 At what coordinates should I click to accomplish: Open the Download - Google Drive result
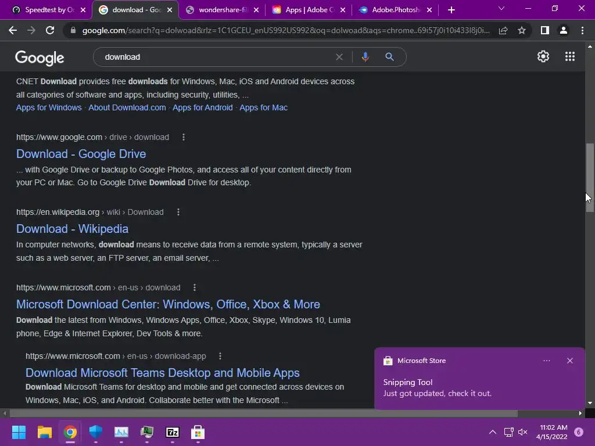point(81,154)
